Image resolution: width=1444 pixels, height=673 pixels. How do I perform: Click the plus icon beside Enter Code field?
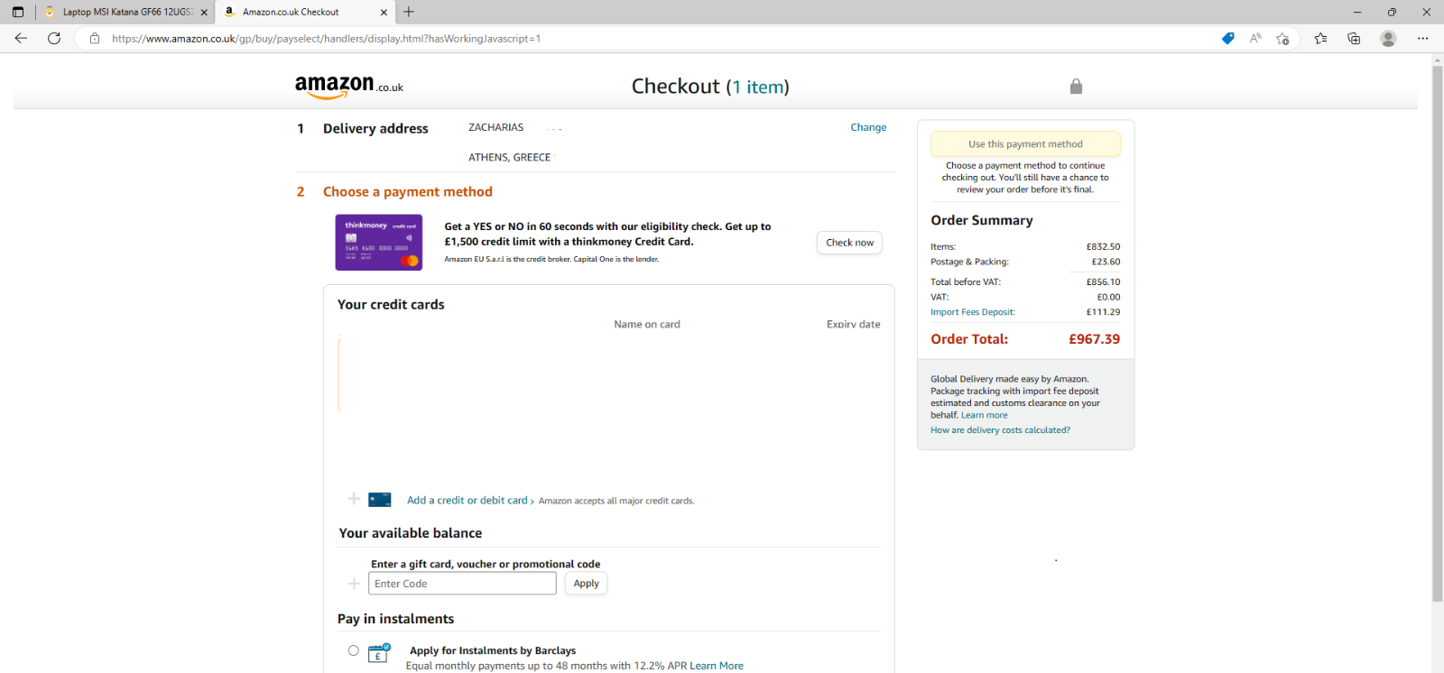(x=354, y=584)
